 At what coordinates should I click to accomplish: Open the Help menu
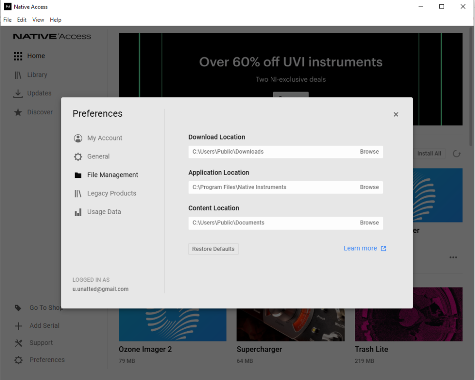pos(56,19)
